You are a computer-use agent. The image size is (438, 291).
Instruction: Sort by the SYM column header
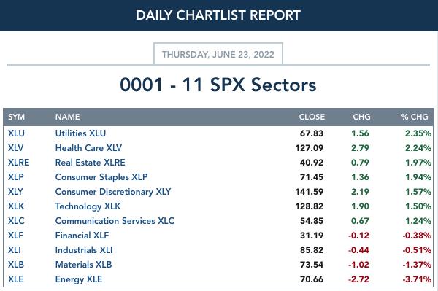point(17,117)
